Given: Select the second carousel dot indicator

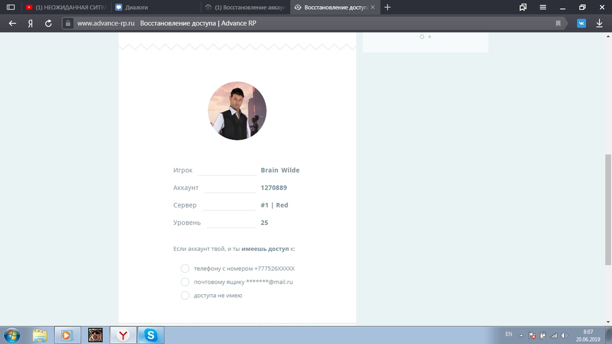Looking at the screenshot, I should coord(429,37).
